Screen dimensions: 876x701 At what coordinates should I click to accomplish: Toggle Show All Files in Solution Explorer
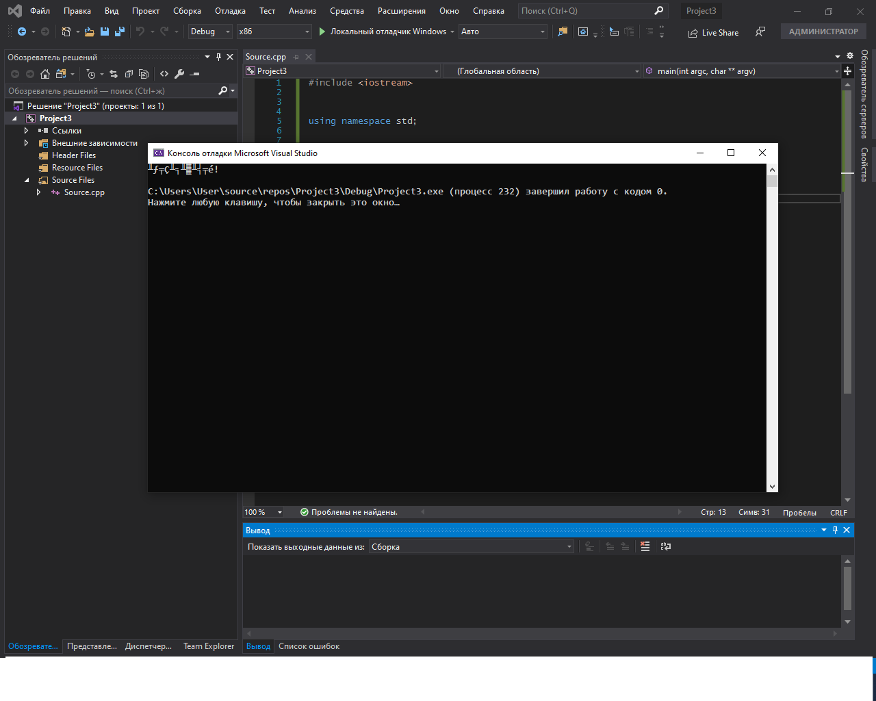pos(144,74)
